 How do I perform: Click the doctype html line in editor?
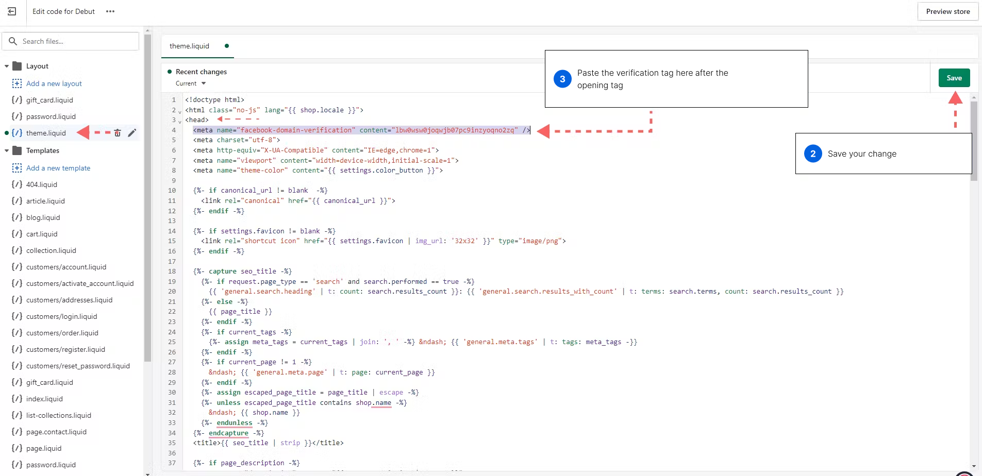click(214, 100)
